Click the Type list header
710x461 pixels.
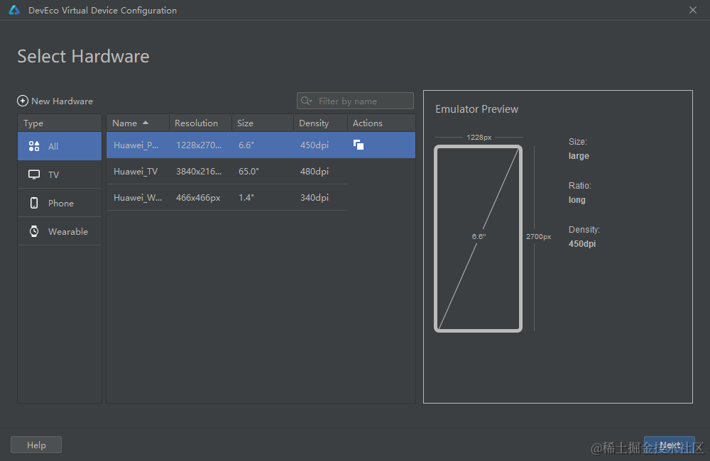(x=60, y=123)
